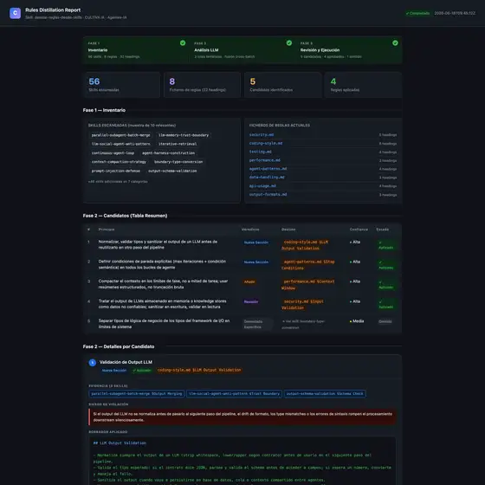The height and width of the screenshot is (485, 485).
Task: Click the coding-style.md LLM Output Validation destination in row 1
Action: [x=306, y=245]
